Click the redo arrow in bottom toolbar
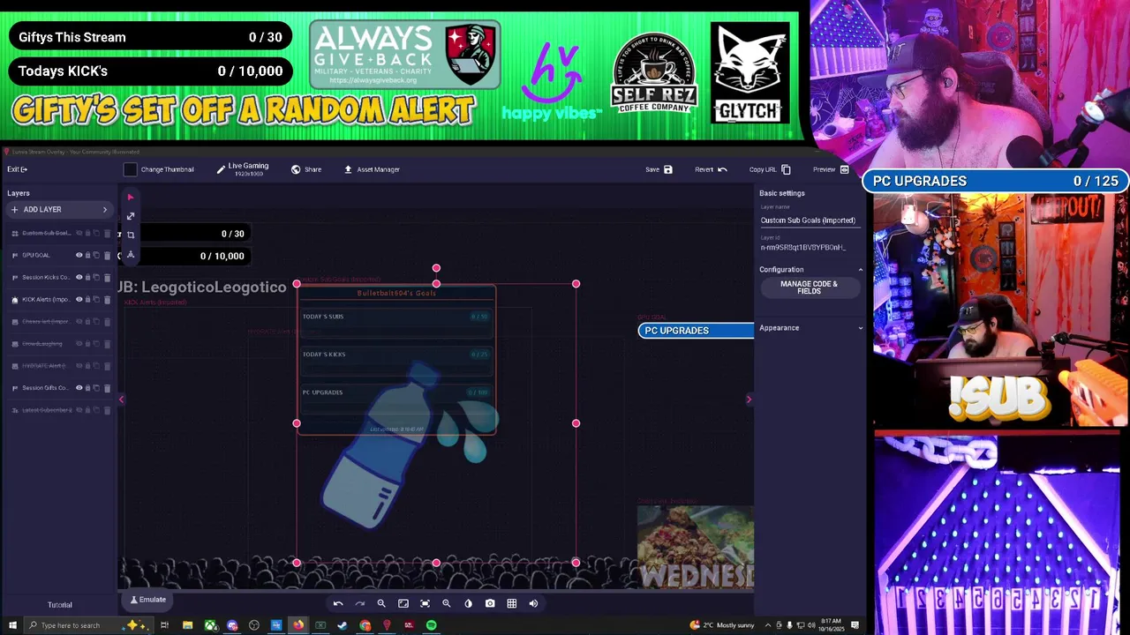 point(359,603)
